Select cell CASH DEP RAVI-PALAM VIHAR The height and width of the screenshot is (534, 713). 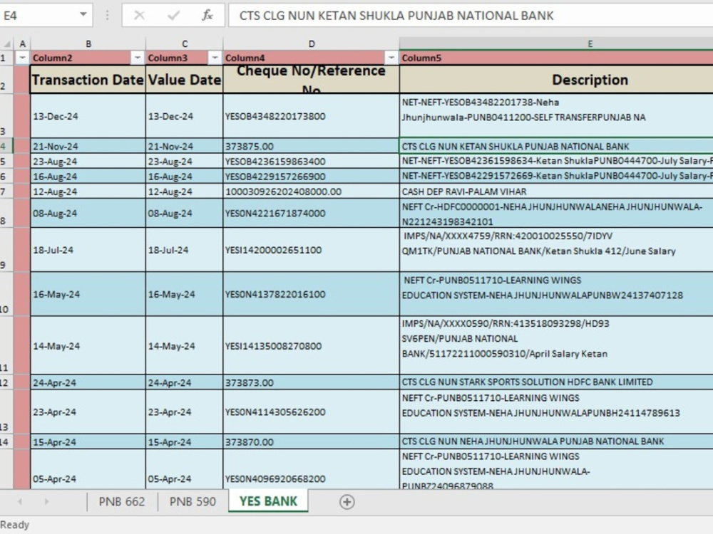click(557, 192)
